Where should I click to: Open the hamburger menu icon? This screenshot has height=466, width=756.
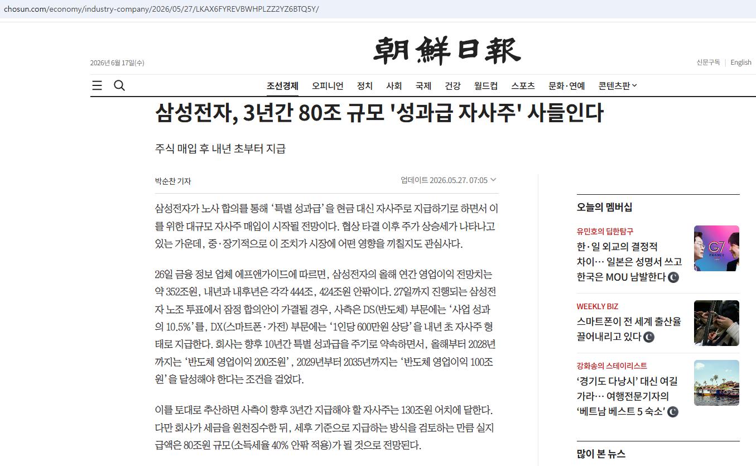(97, 85)
